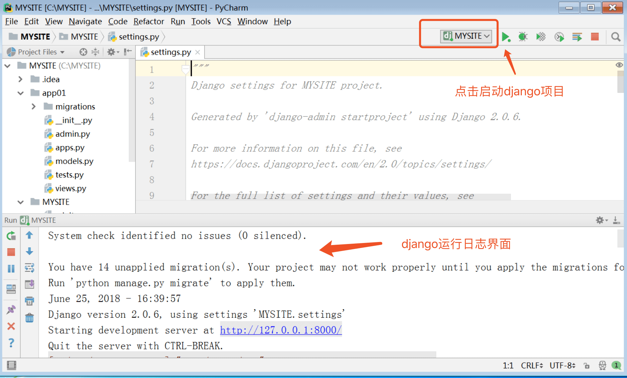Click line:column 1:1 indicator

pyautogui.click(x=508, y=366)
